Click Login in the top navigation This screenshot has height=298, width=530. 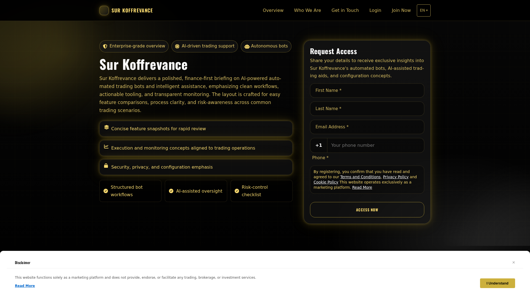[375, 10]
